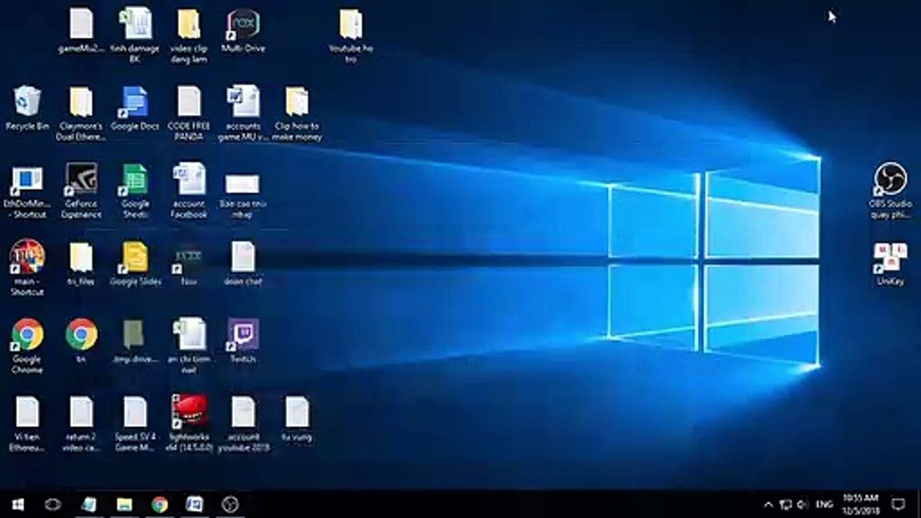Image resolution: width=921 pixels, height=518 pixels.
Task: Select the Claymore's Dual Ethereum folder
Action: pos(81,101)
